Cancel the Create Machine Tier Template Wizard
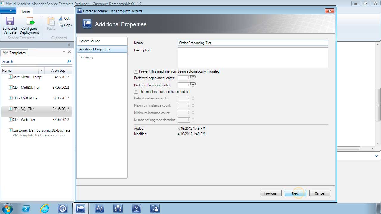Screen dimensions: 381x214 (x=320, y=193)
